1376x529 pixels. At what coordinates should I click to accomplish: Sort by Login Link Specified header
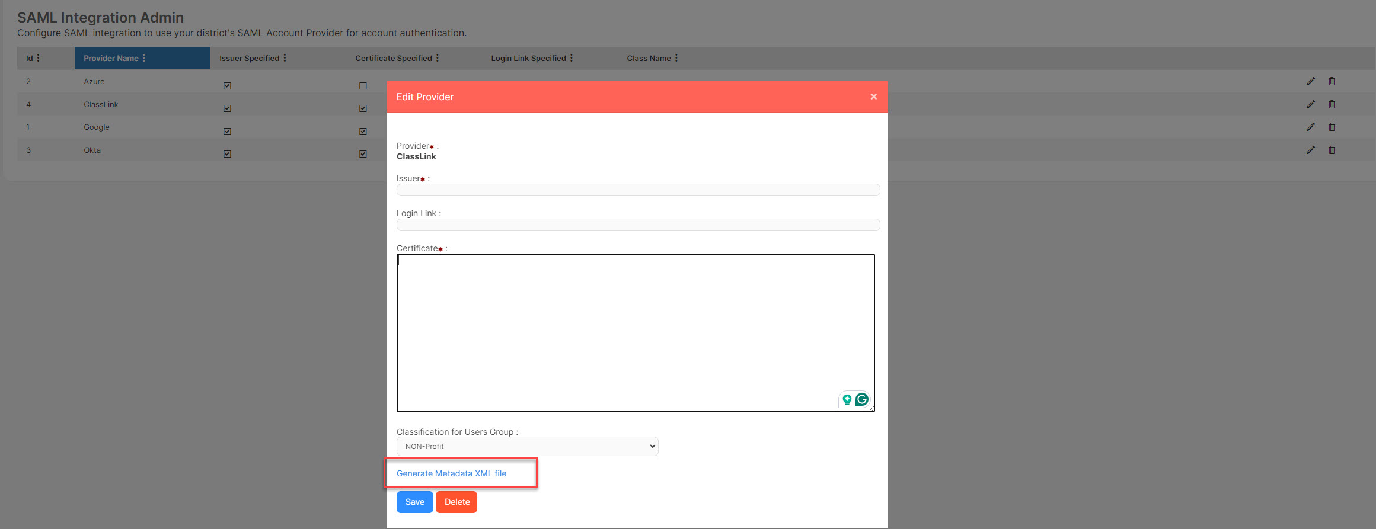click(528, 58)
